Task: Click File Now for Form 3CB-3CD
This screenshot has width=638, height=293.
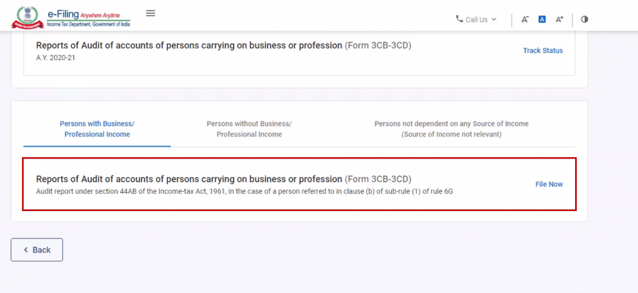Action: click(549, 184)
